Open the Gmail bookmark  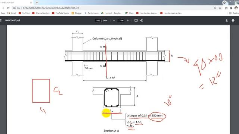click(12, 13)
